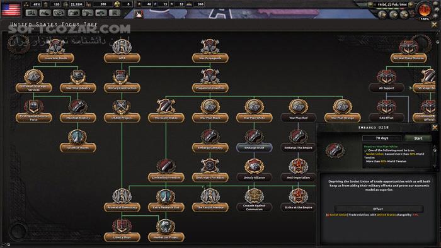Click the explosion alert icon below top bar
441x248 pixels.
[x=139, y=14]
